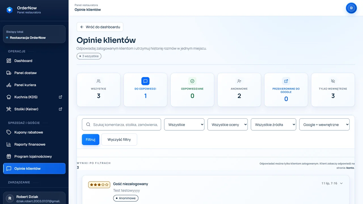363x204 pixels.
Task: Click the Kupony rabatowe tag icon
Action: tap(9, 132)
